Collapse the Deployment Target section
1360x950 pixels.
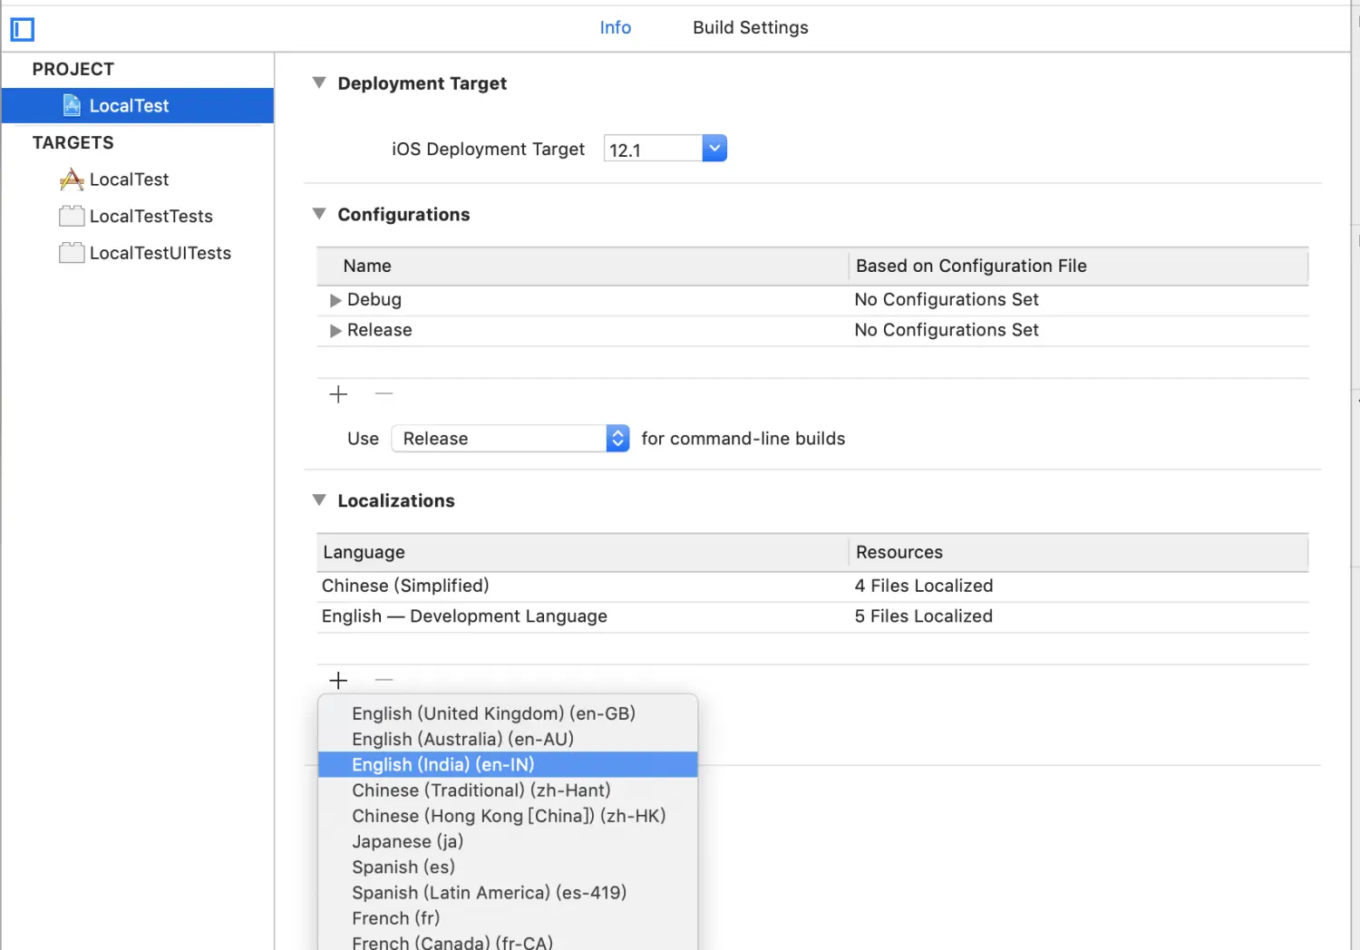tap(319, 82)
